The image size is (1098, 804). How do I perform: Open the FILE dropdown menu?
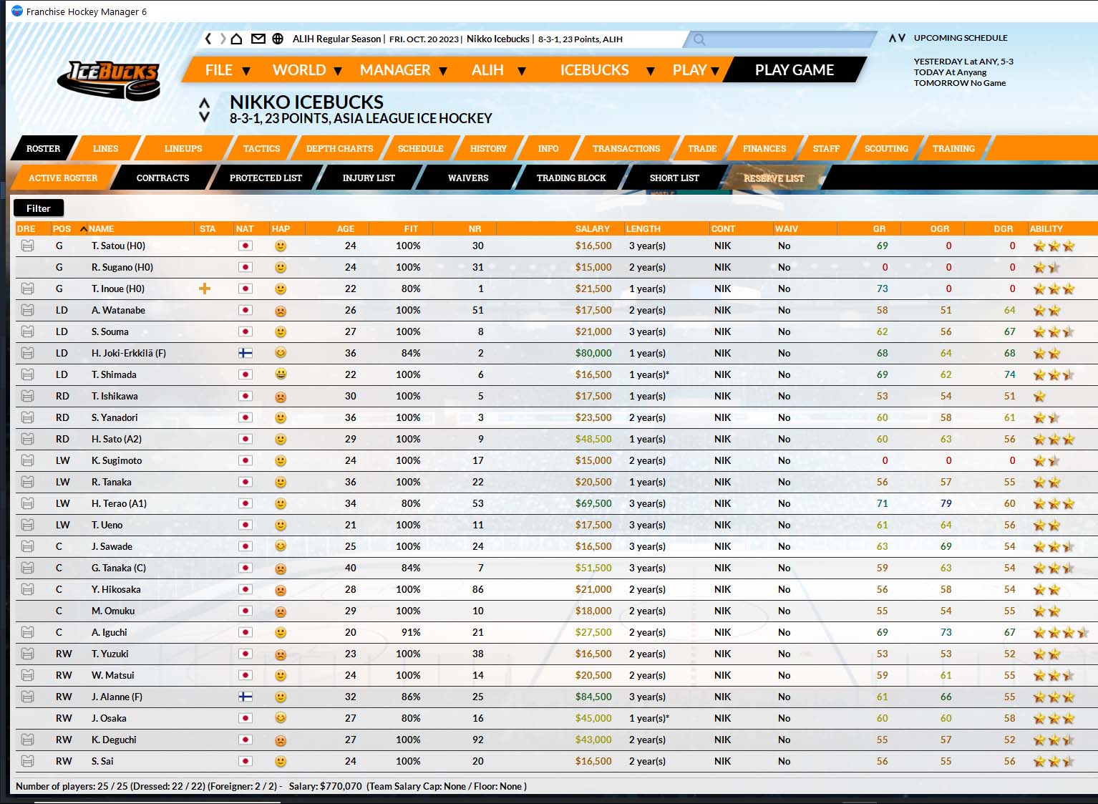(x=227, y=70)
